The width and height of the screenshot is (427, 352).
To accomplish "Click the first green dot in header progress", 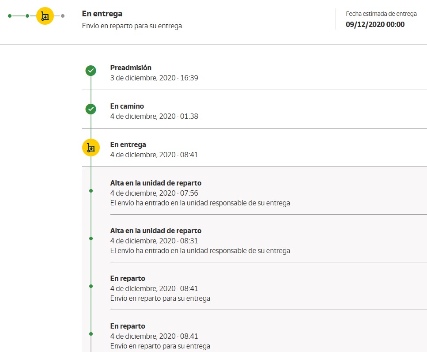I will click(10, 16).
